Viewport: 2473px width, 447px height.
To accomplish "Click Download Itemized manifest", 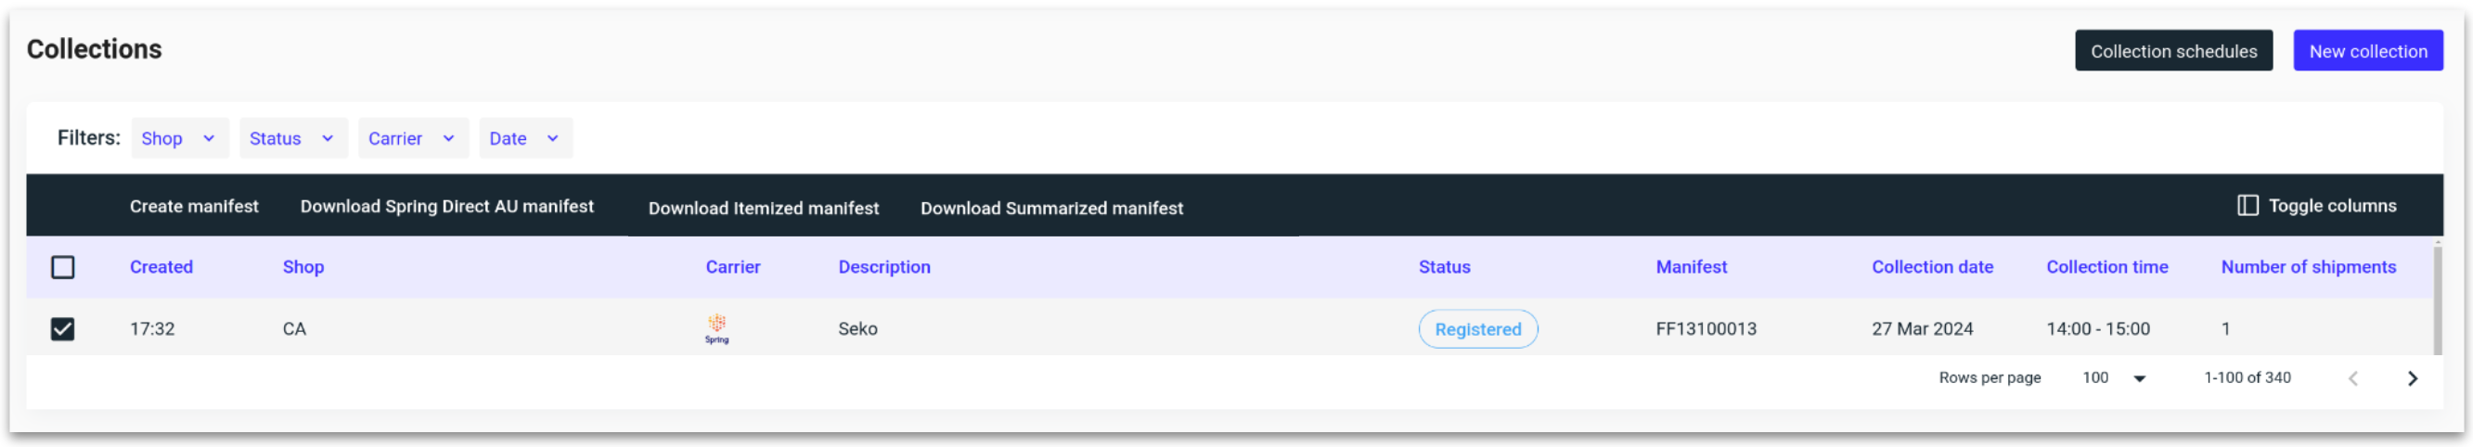I will tap(763, 208).
